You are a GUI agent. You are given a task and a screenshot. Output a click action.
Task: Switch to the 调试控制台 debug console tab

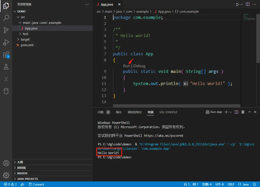pos(135,112)
